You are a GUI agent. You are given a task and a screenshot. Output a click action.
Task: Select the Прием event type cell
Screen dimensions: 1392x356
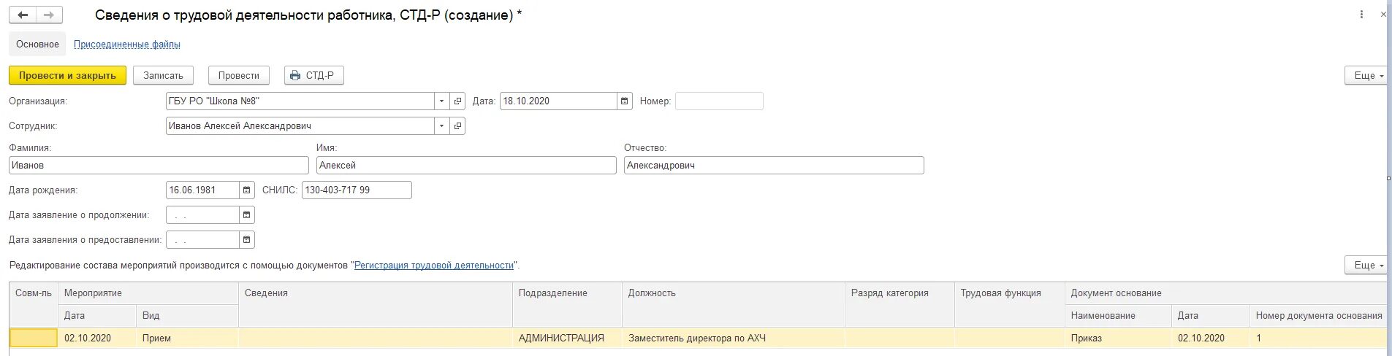pyautogui.click(x=188, y=338)
